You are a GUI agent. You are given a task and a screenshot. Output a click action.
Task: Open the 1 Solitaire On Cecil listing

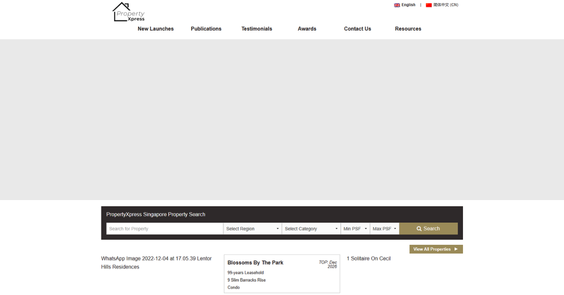369,259
